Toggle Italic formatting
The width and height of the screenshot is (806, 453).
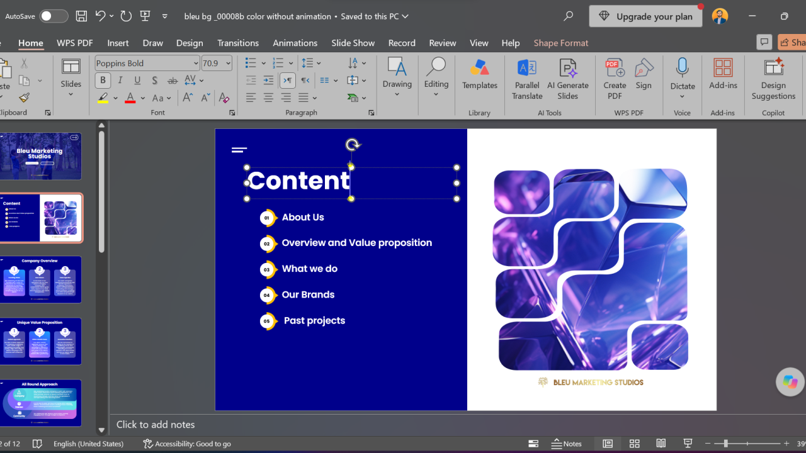pos(120,81)
